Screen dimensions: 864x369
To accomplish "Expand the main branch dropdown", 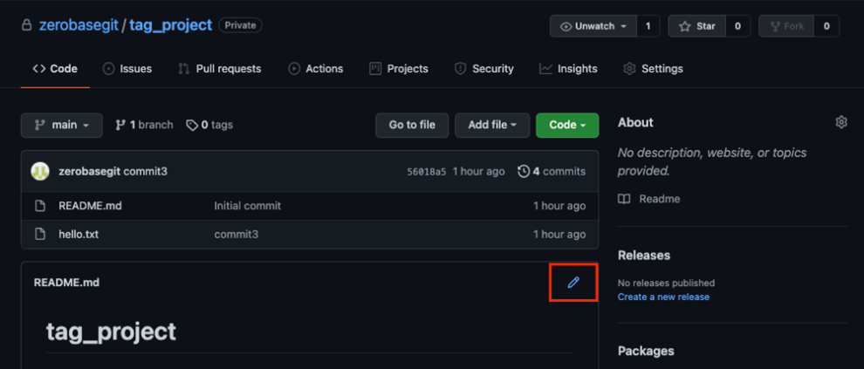I will coord(62,125).
